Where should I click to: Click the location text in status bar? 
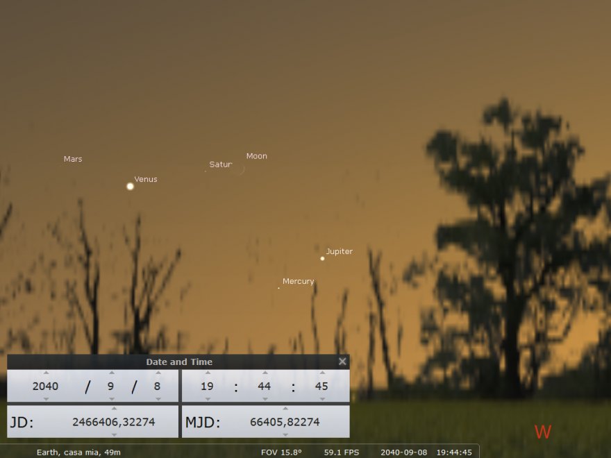tap(78, 452)
